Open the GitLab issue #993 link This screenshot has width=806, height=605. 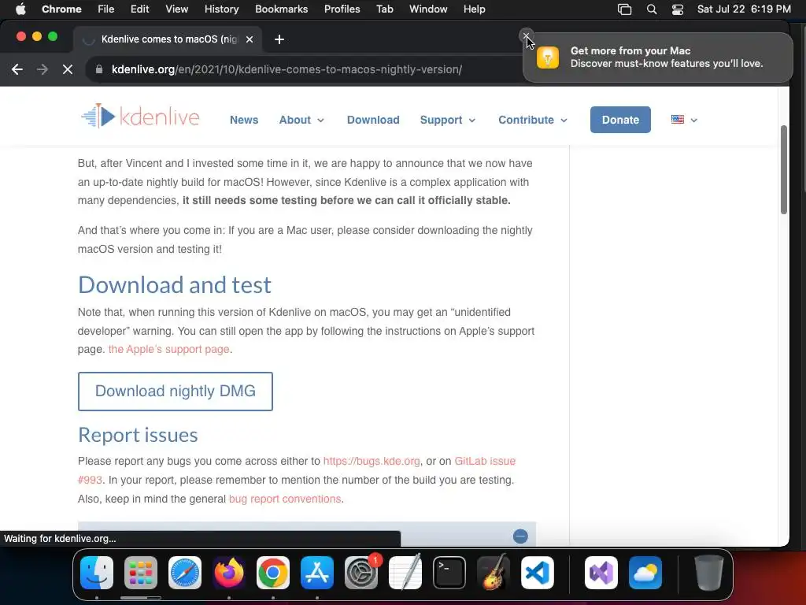(485, 462)
